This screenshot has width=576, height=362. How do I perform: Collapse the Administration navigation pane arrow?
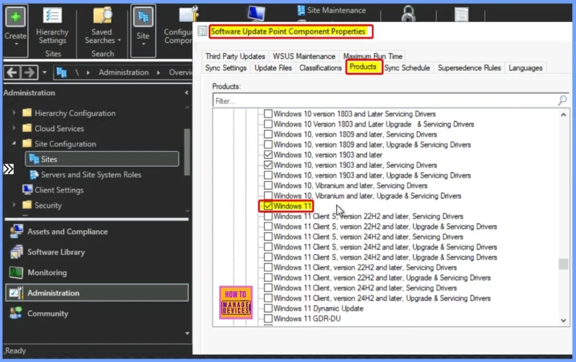(187, 93)
